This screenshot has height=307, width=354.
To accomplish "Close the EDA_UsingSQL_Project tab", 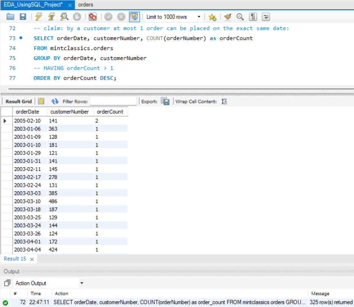I will coord(70,5).
